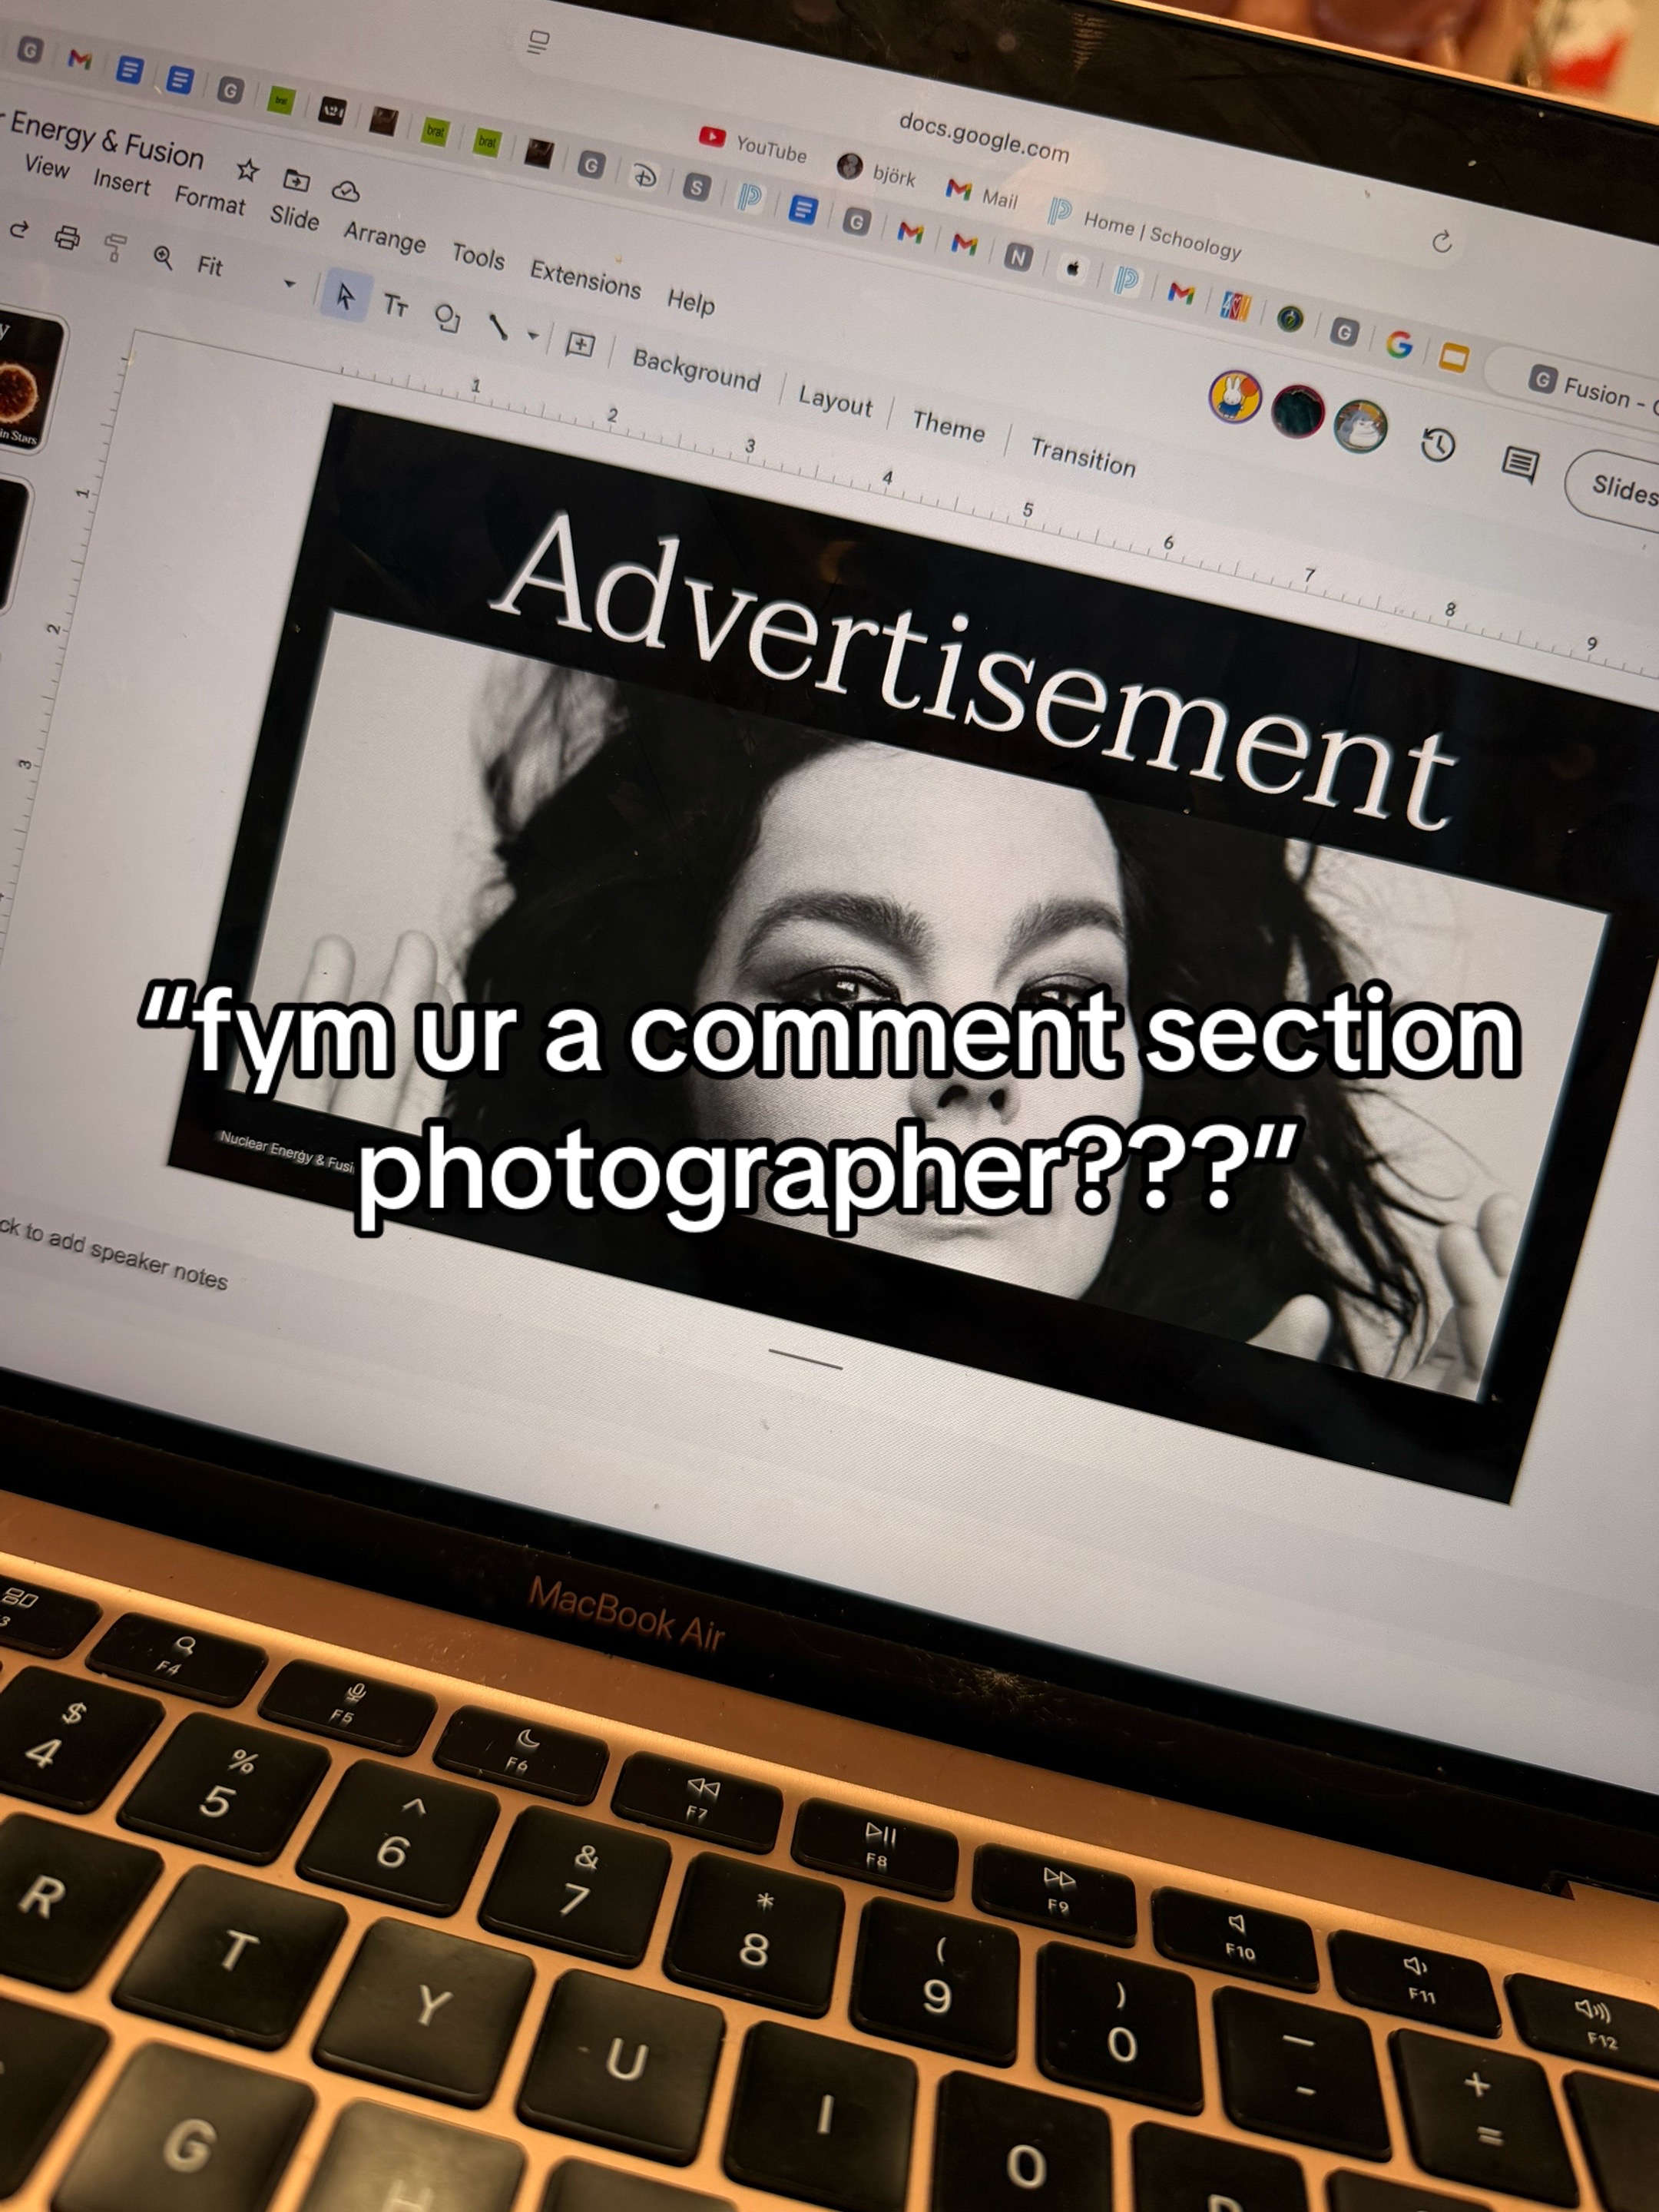Rename the Energy & Fusion document title
The image size is (1659, 2212).
tap(107, 140)
